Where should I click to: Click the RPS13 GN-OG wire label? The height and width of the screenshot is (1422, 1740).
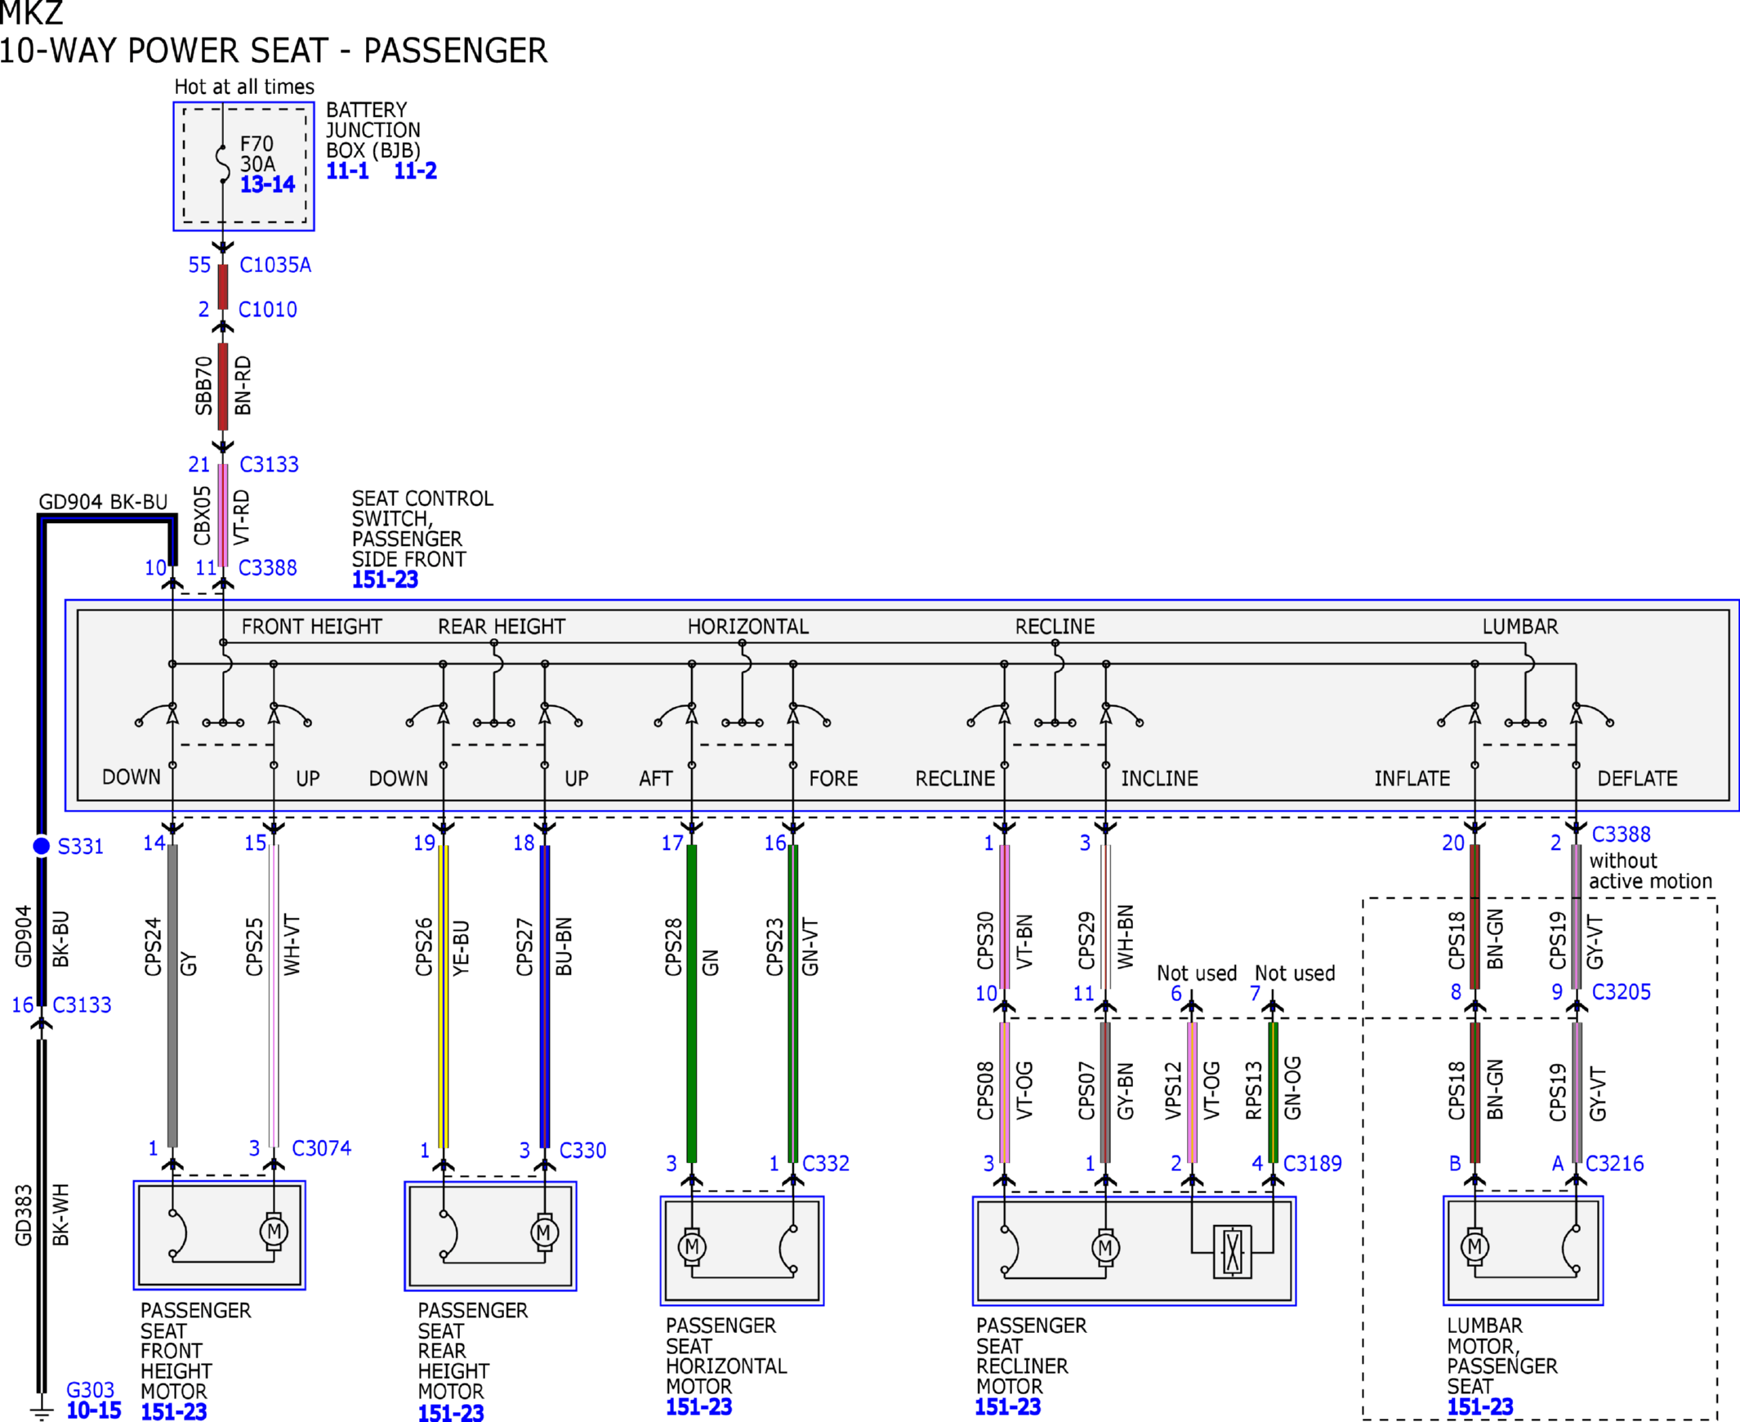point(1273,1089)
